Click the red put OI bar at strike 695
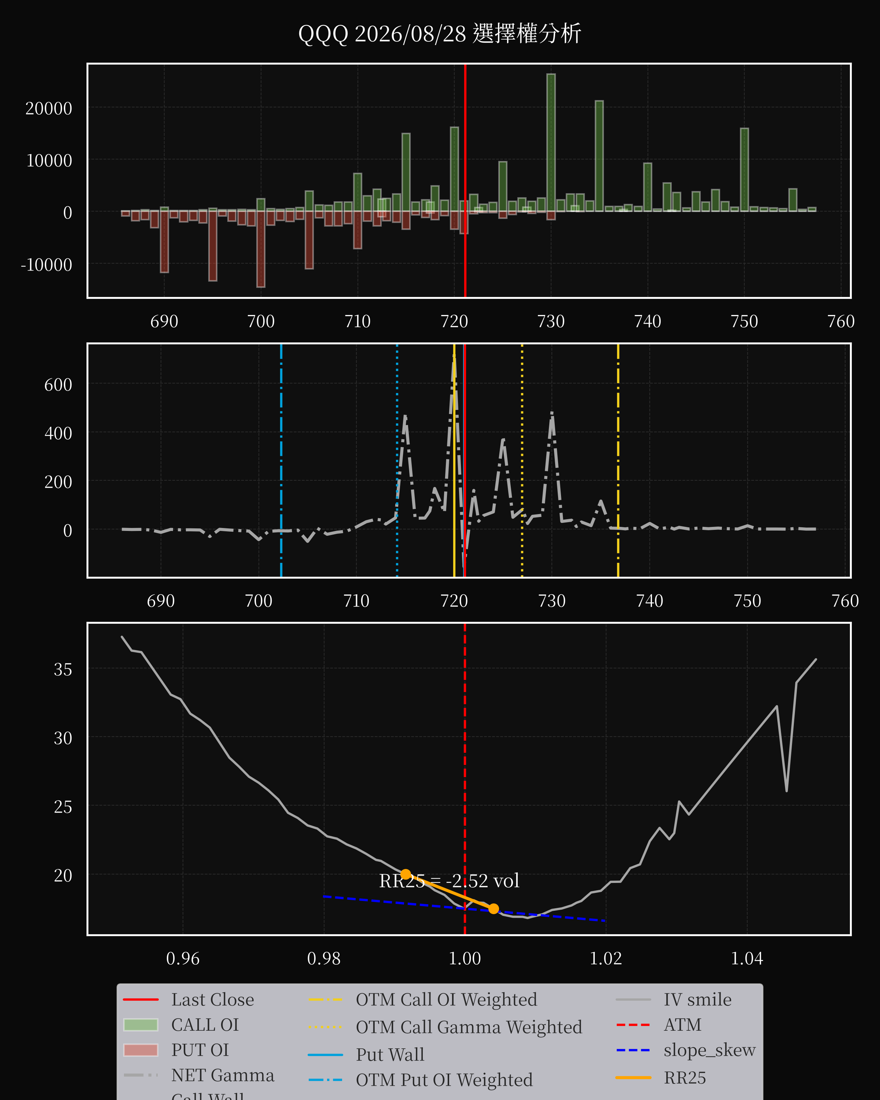 pyautogui.click(x=213, y=246)
